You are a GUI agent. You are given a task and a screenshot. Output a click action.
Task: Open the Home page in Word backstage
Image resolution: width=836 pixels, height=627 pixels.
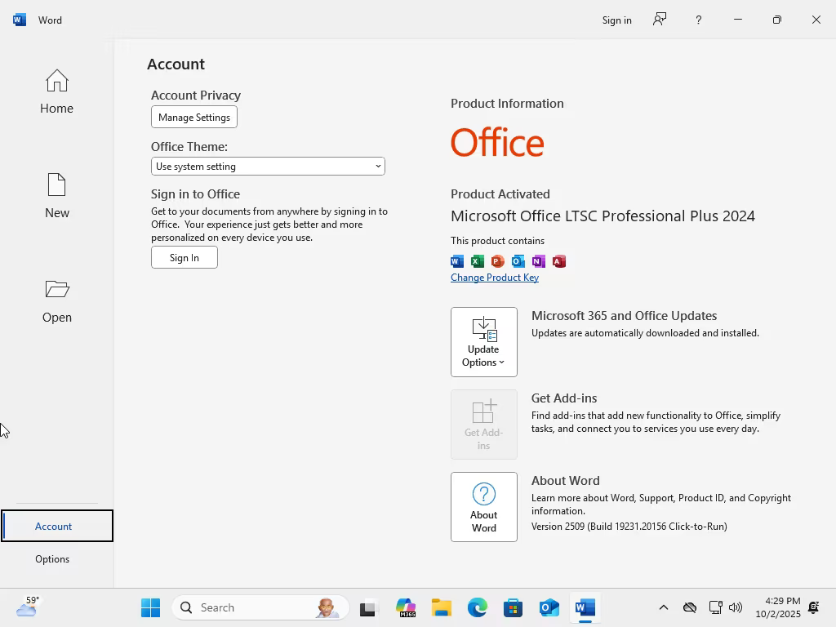click(56, 91)
